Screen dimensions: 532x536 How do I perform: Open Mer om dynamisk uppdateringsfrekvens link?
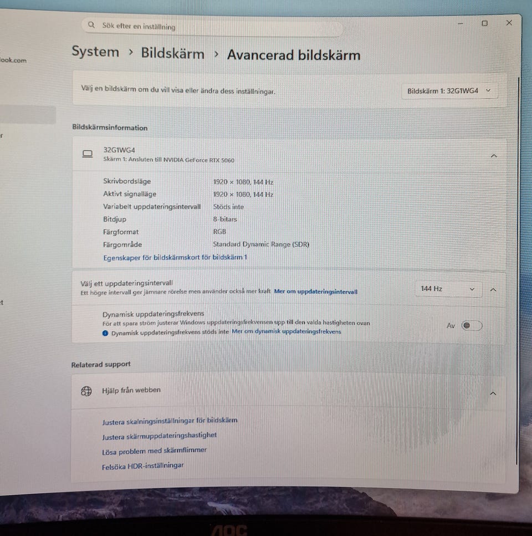tap(286, 331)
